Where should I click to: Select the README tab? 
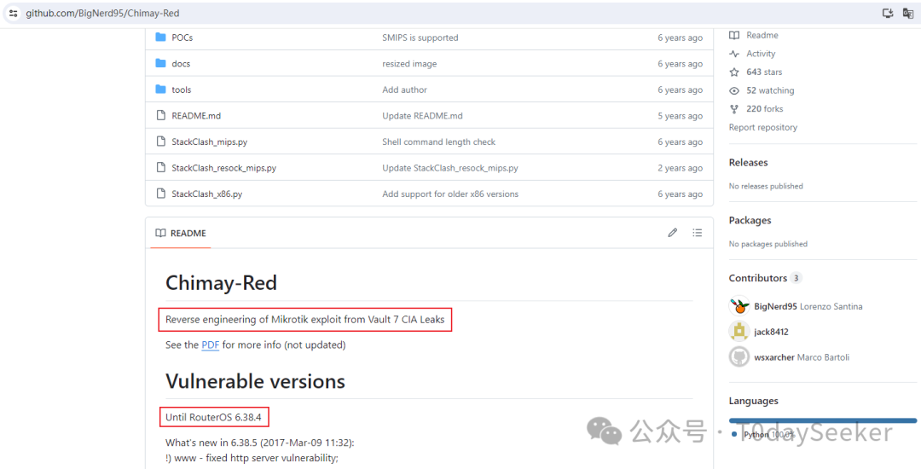click(180, 233)
